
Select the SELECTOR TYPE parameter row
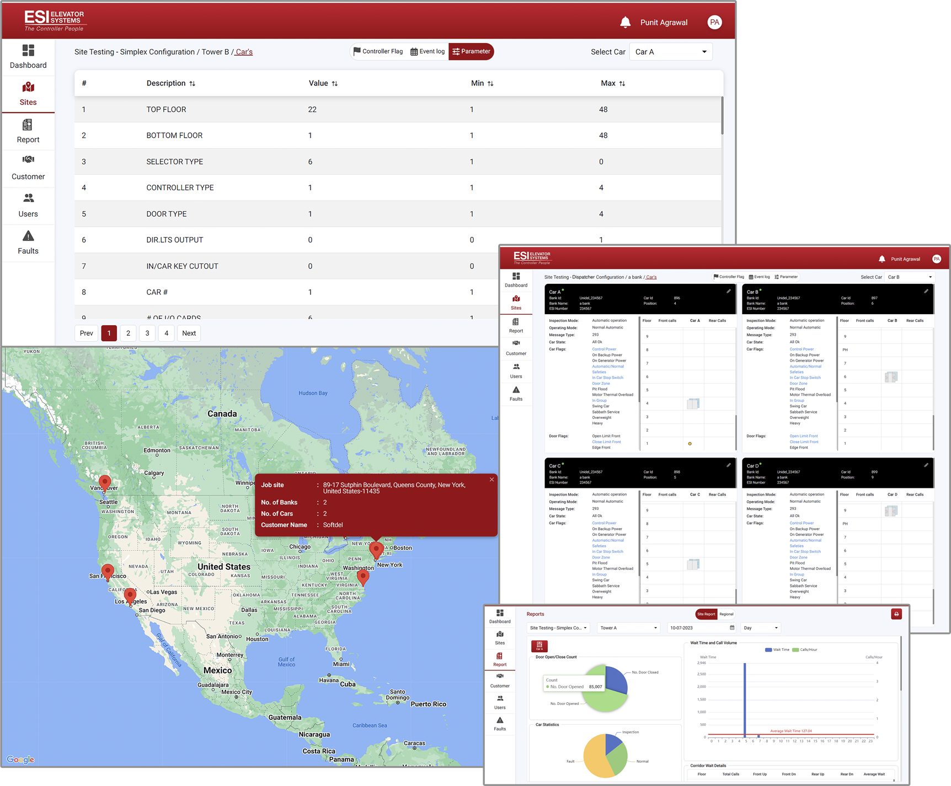pos(398,161)
